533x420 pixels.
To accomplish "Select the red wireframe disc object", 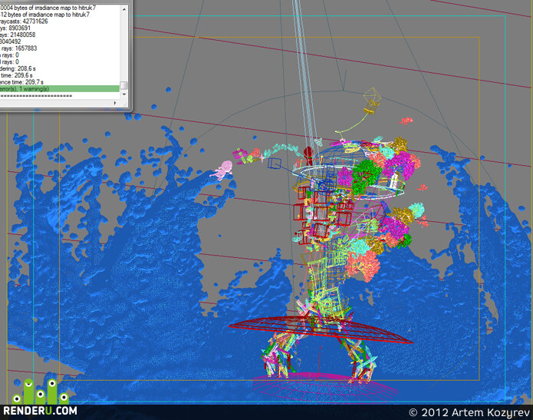I will pos(321,329).
